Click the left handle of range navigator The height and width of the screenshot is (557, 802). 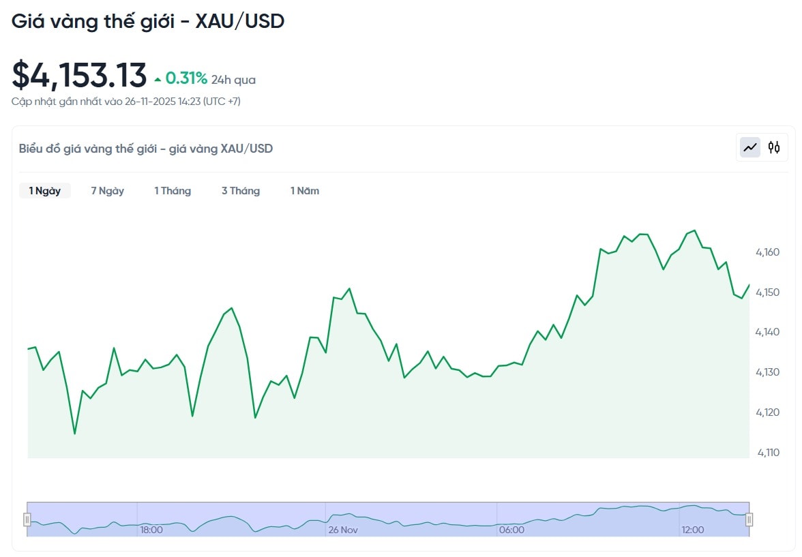(x=27, y=520)
